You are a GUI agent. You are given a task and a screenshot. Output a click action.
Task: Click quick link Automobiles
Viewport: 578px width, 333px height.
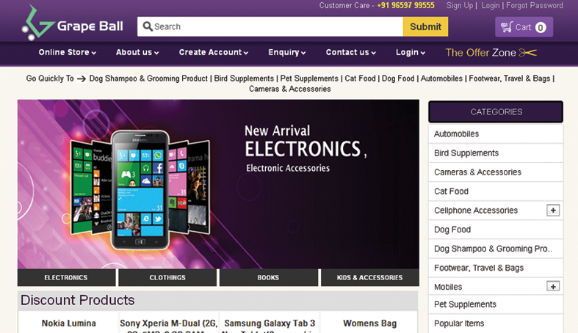click(441, 78)
